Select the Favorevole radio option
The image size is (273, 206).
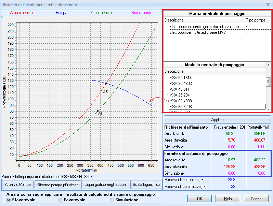[61, 200]
